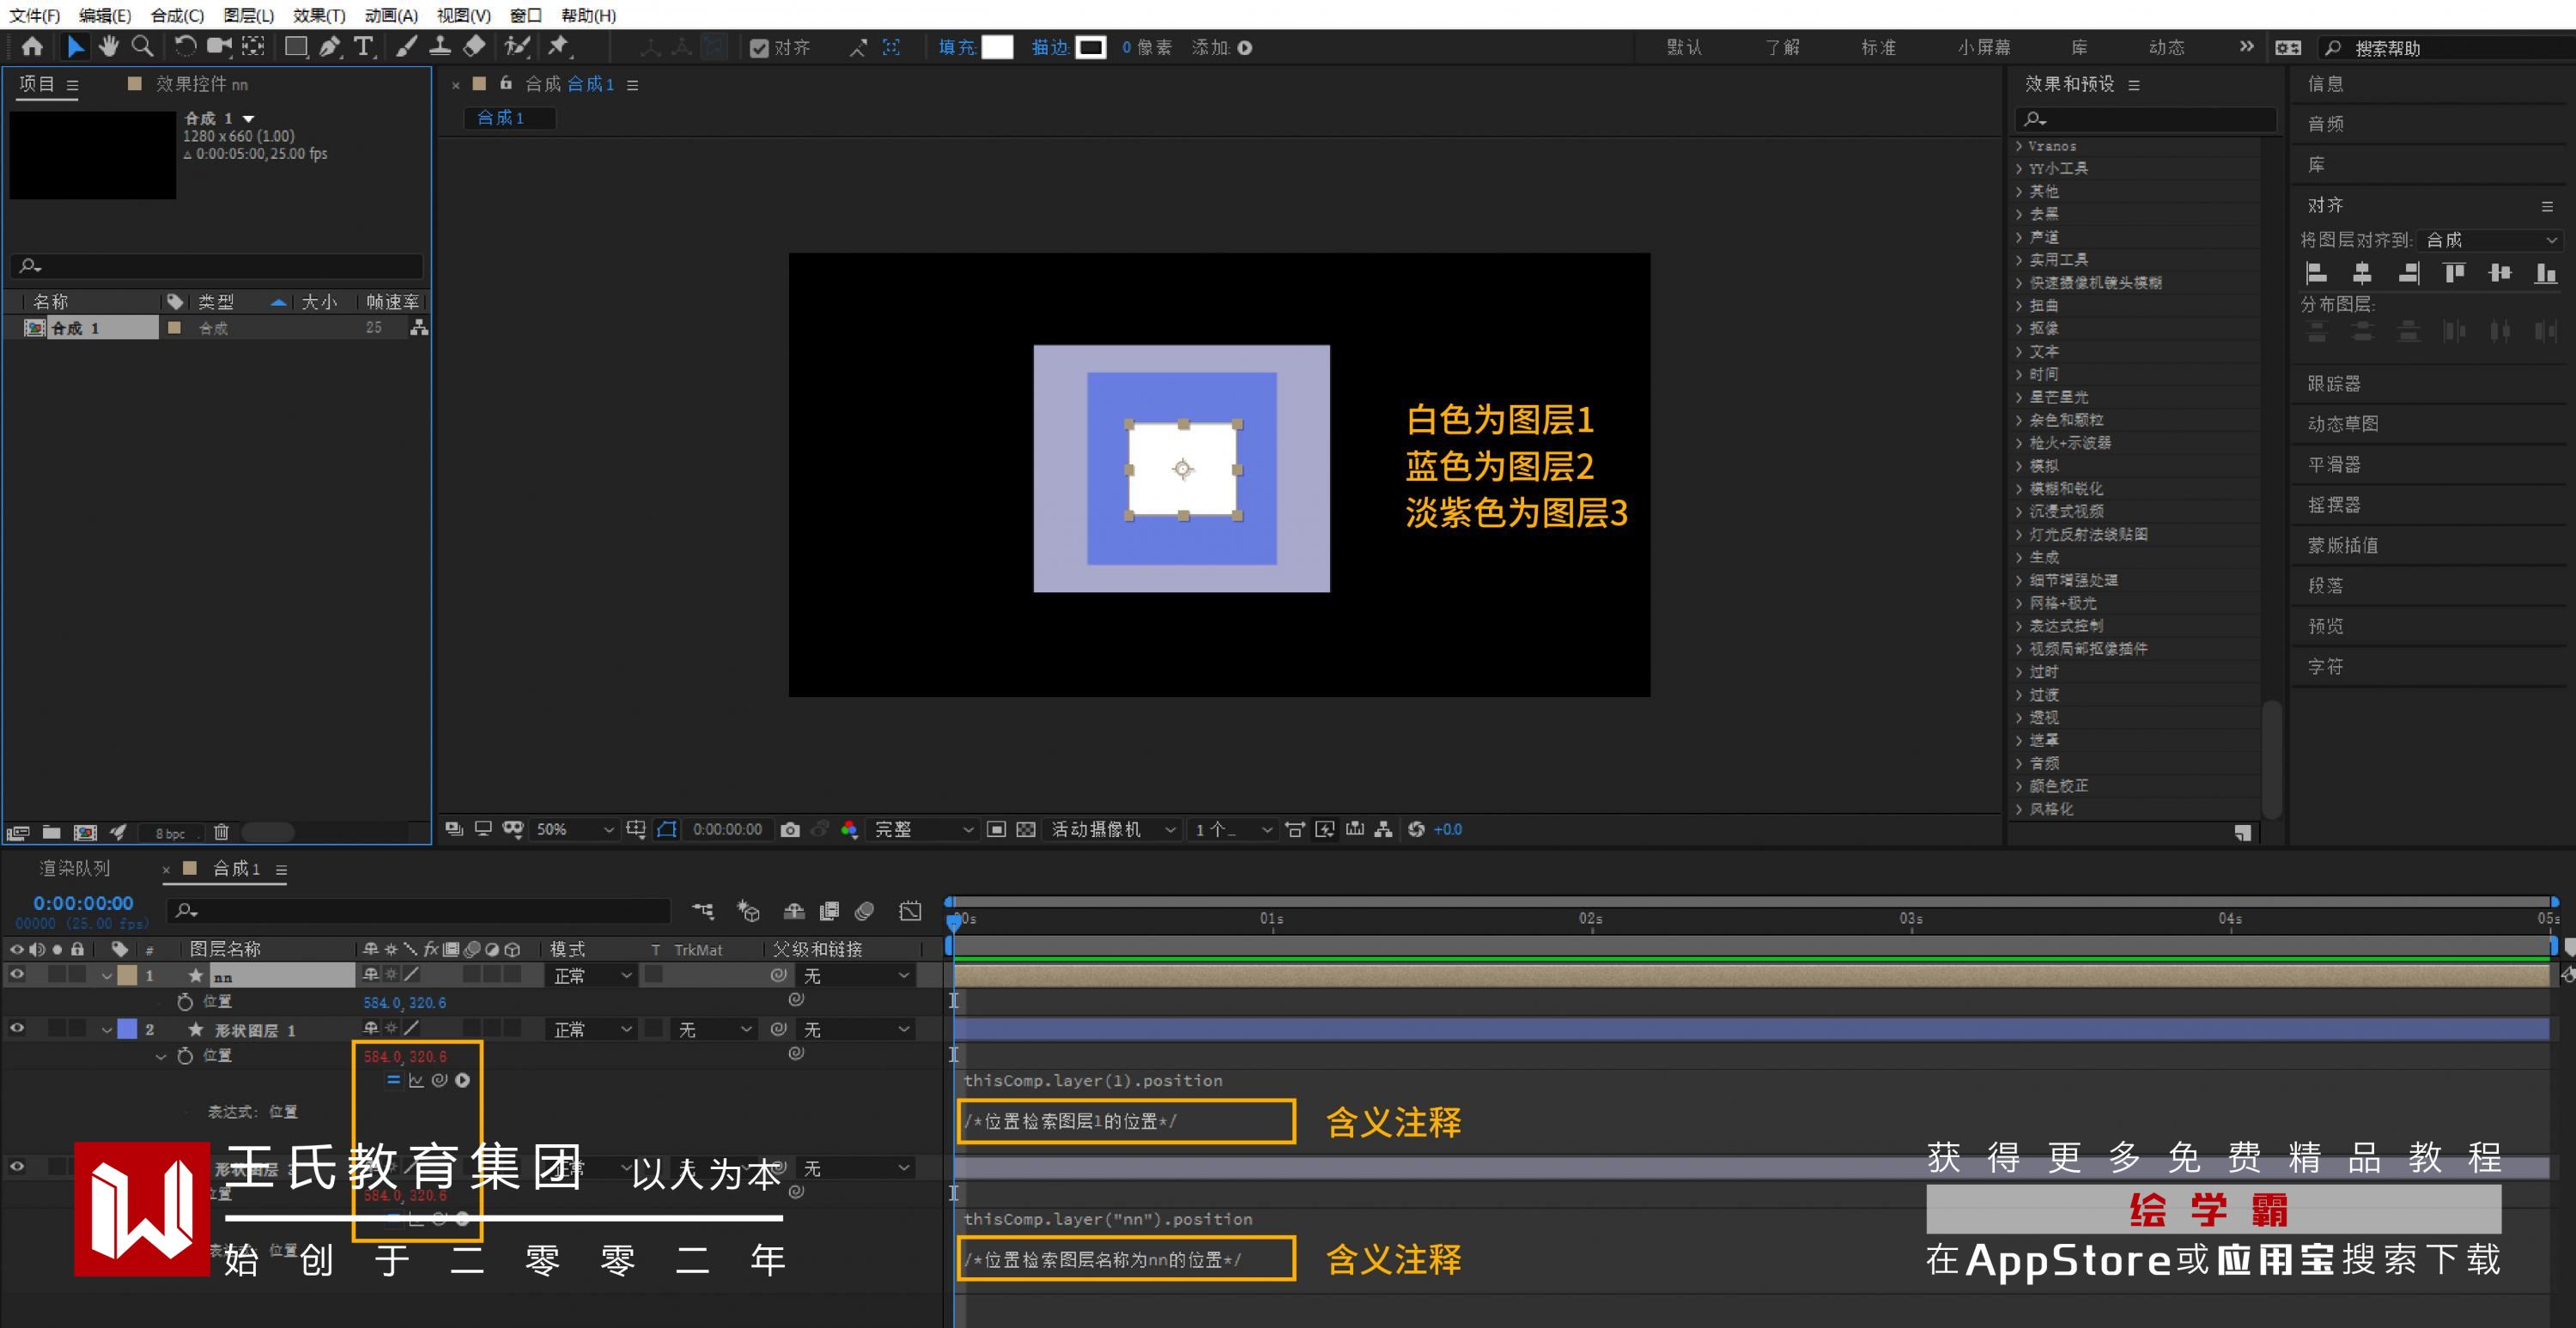Image resolution: width=2576 pixels, height=1328 pixels.
Task: Switch to the 渲染队列 tab
Action: pos(75,868)
